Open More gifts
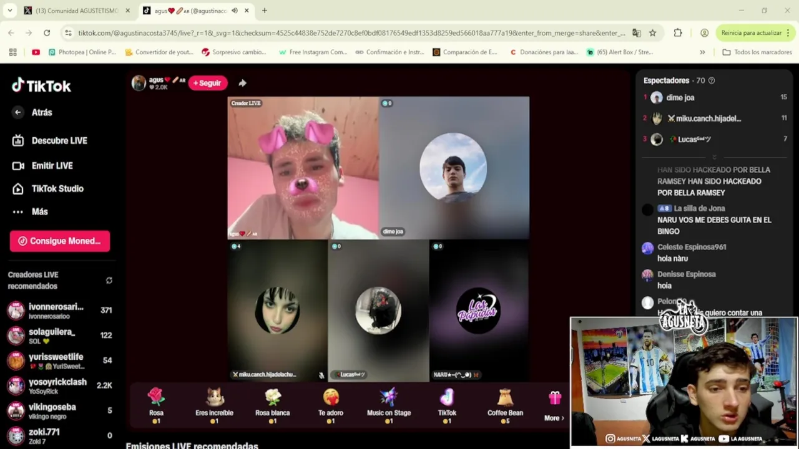Screen dimensions: 799x449 coord(554,407)
